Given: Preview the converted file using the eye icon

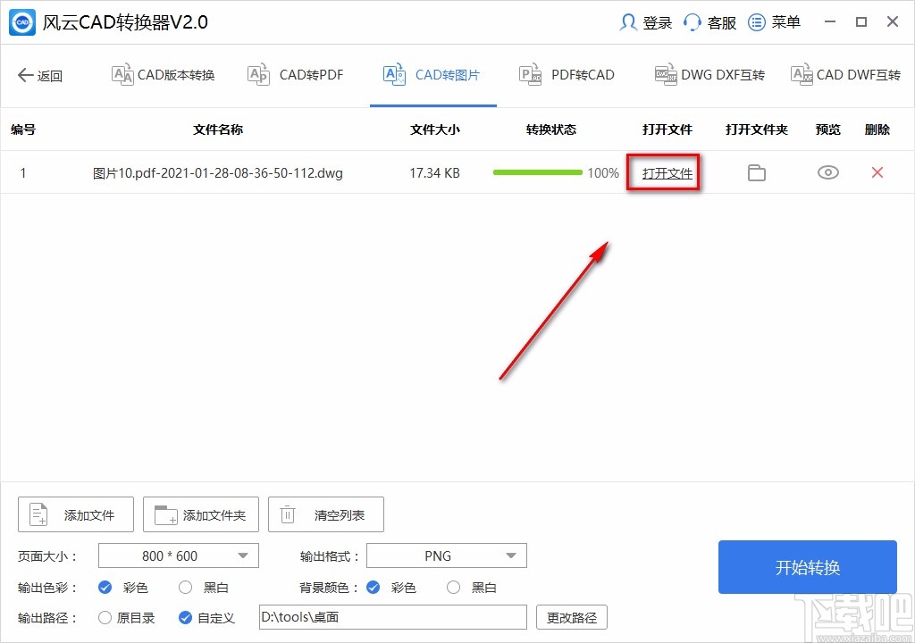Looking at the screenshot, I should pyautogui.click(x=827, y=172).
